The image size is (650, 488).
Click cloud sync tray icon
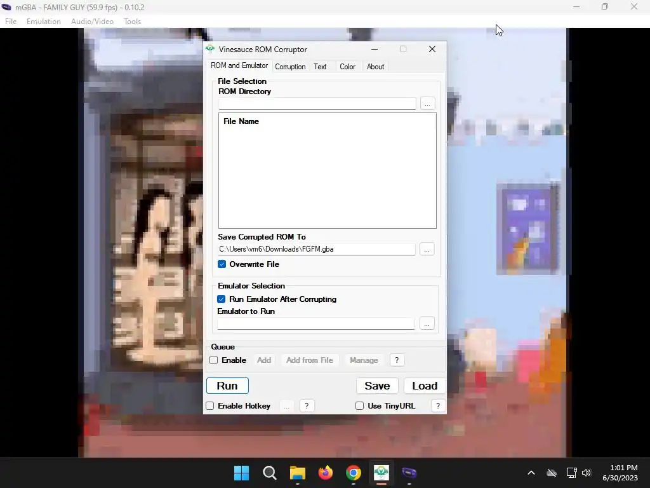click(x=552, y=473)
